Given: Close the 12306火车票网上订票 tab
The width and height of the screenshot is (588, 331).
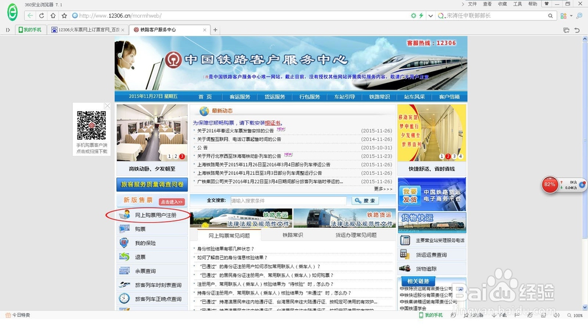Looking at the screenshot, I should click(123, 29).
